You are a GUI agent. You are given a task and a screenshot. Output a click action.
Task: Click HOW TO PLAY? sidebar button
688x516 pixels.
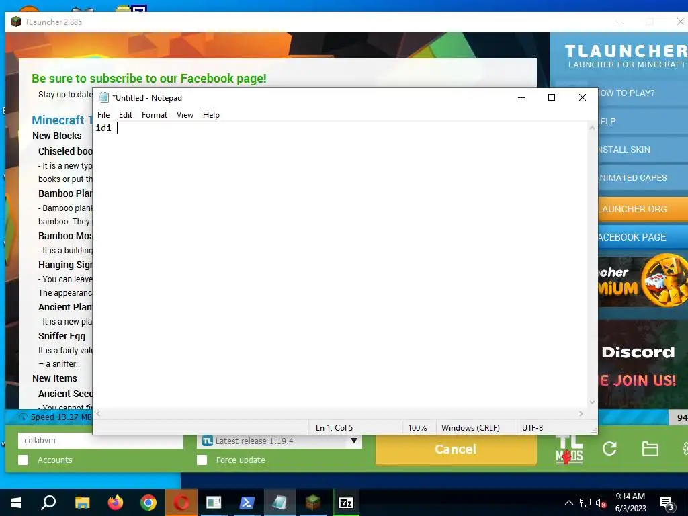click(x=643, y=93)
